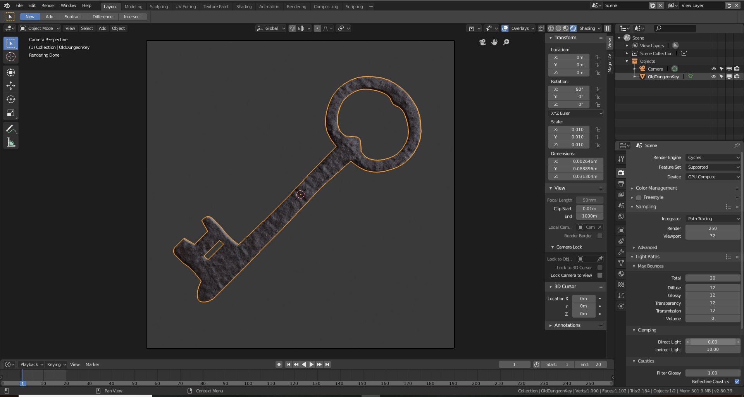Open the Object Mode dropdown

[40, 28]
